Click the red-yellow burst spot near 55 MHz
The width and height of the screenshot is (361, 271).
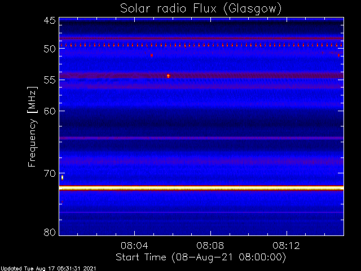click(168, 76)
